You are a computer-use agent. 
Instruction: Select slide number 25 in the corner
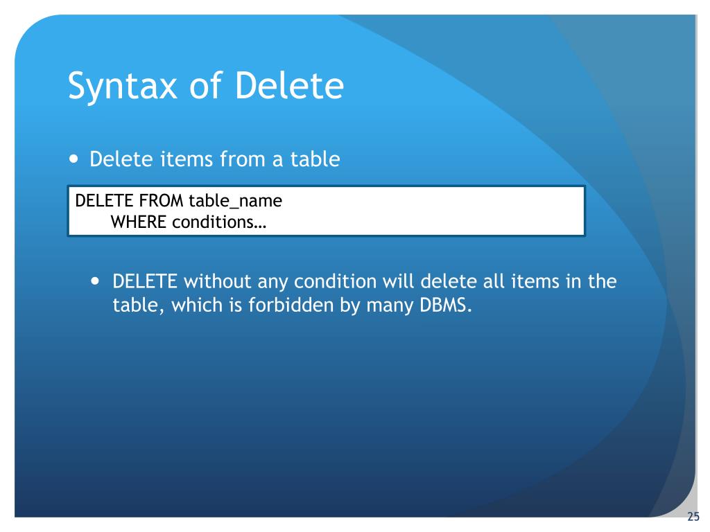pos(693,516)
